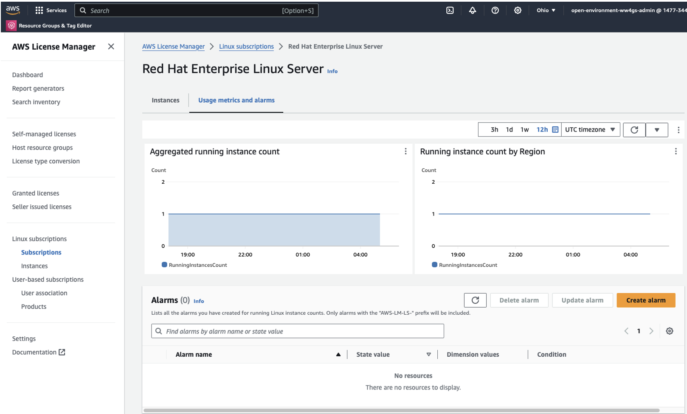Open the Linux subscriptions breadcrumb link
Image resolution: width=687 pixels, height=414 pixels.
coord(246,47)
